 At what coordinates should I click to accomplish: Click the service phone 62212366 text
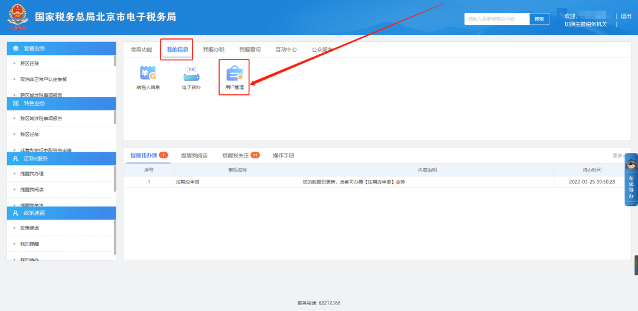[x=318, y=303]
